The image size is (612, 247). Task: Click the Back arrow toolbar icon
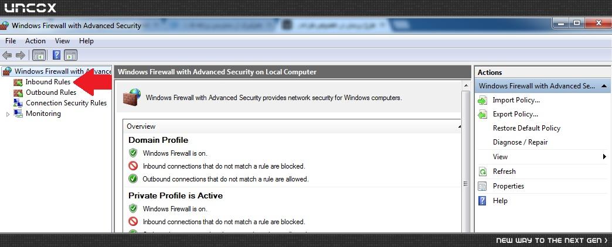7,56
